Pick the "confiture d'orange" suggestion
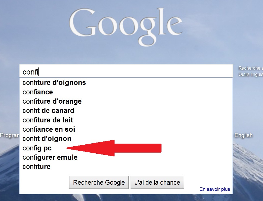 [x=52, y=101]
